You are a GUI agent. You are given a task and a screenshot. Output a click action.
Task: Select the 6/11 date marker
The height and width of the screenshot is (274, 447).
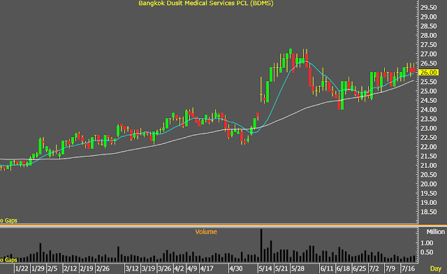(x=327, y=268)
